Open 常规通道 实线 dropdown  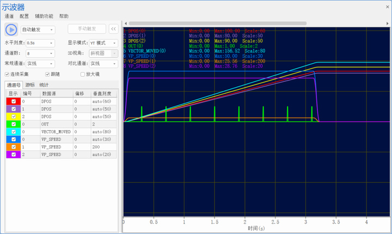click(40, 64)
